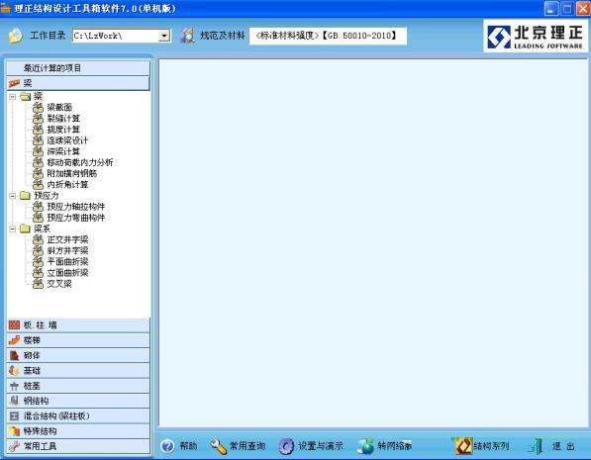
Task: Switch to the 板、柱、墙 category panel
Action: tap(78, 325)
